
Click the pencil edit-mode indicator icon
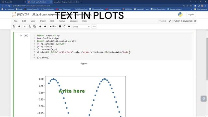[x=170, y=21]
